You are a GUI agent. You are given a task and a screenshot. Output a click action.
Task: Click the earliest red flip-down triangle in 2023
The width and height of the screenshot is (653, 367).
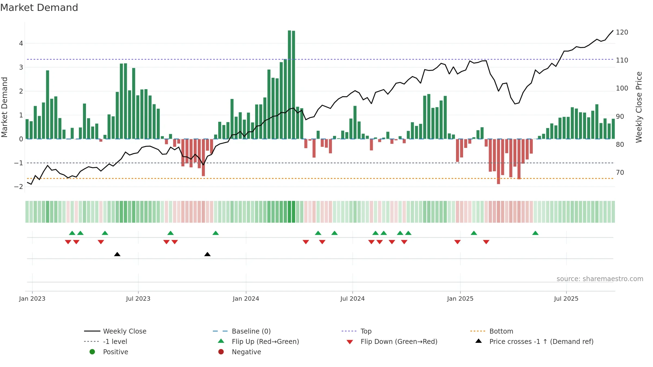68,242
